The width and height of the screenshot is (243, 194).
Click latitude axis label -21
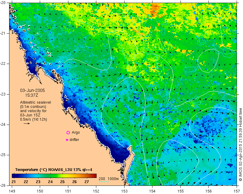[3, 33]
